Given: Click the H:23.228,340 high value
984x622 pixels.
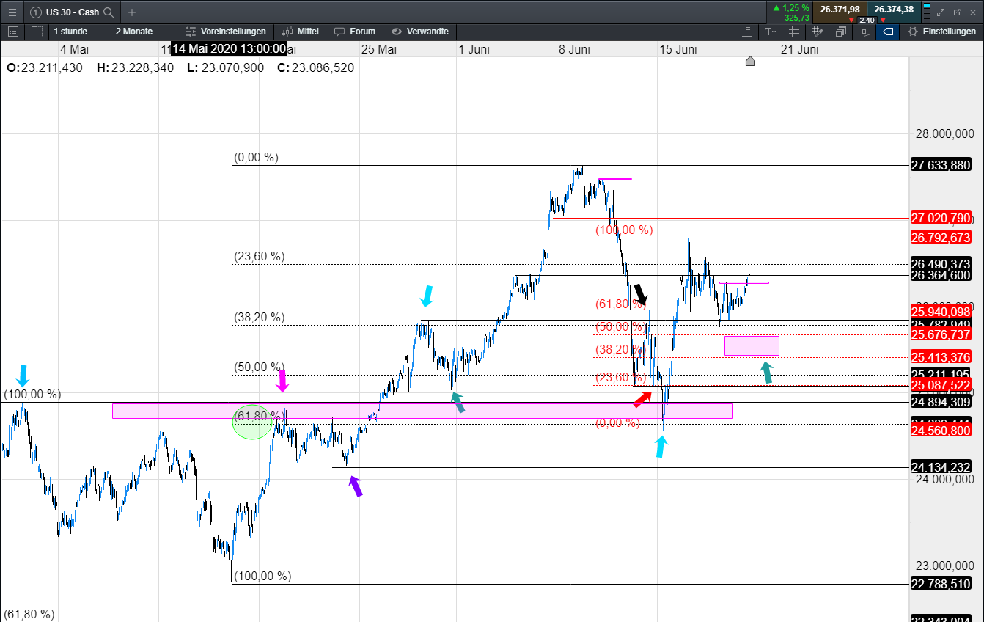Looking at the screenshot, I should 136,67.
